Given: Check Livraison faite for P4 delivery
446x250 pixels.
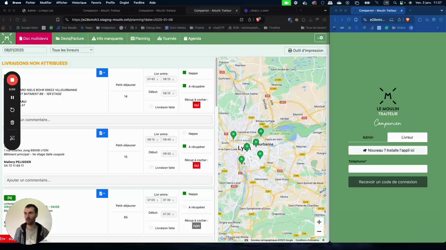Looking at the screenshot, I should click(151, 228).
